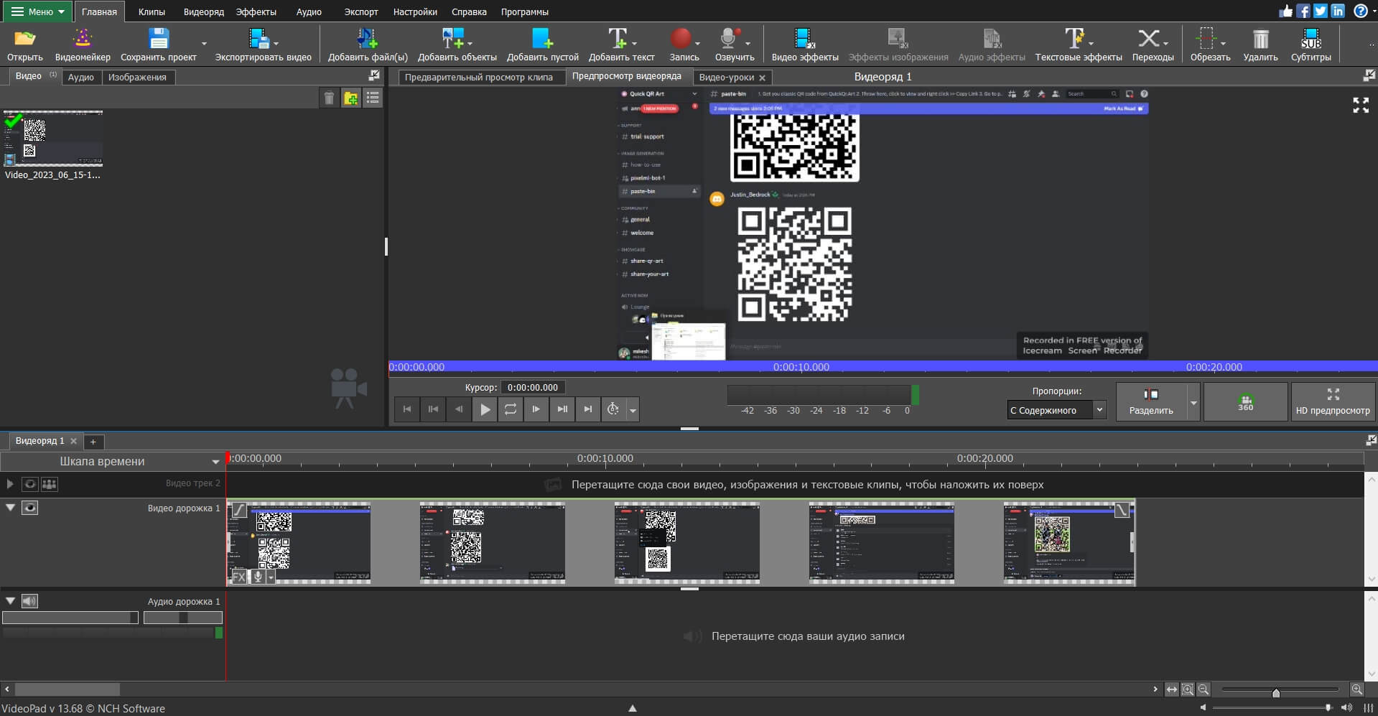Toggle the eye icon on Видео трек 2
The image size is (1378, 716).
click(29, 484)
